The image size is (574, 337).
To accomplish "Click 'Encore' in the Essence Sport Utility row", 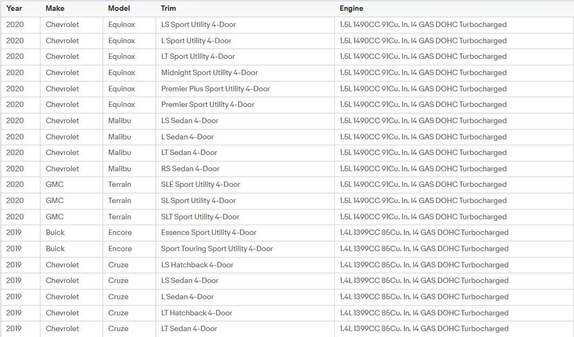I will point(120,232).
